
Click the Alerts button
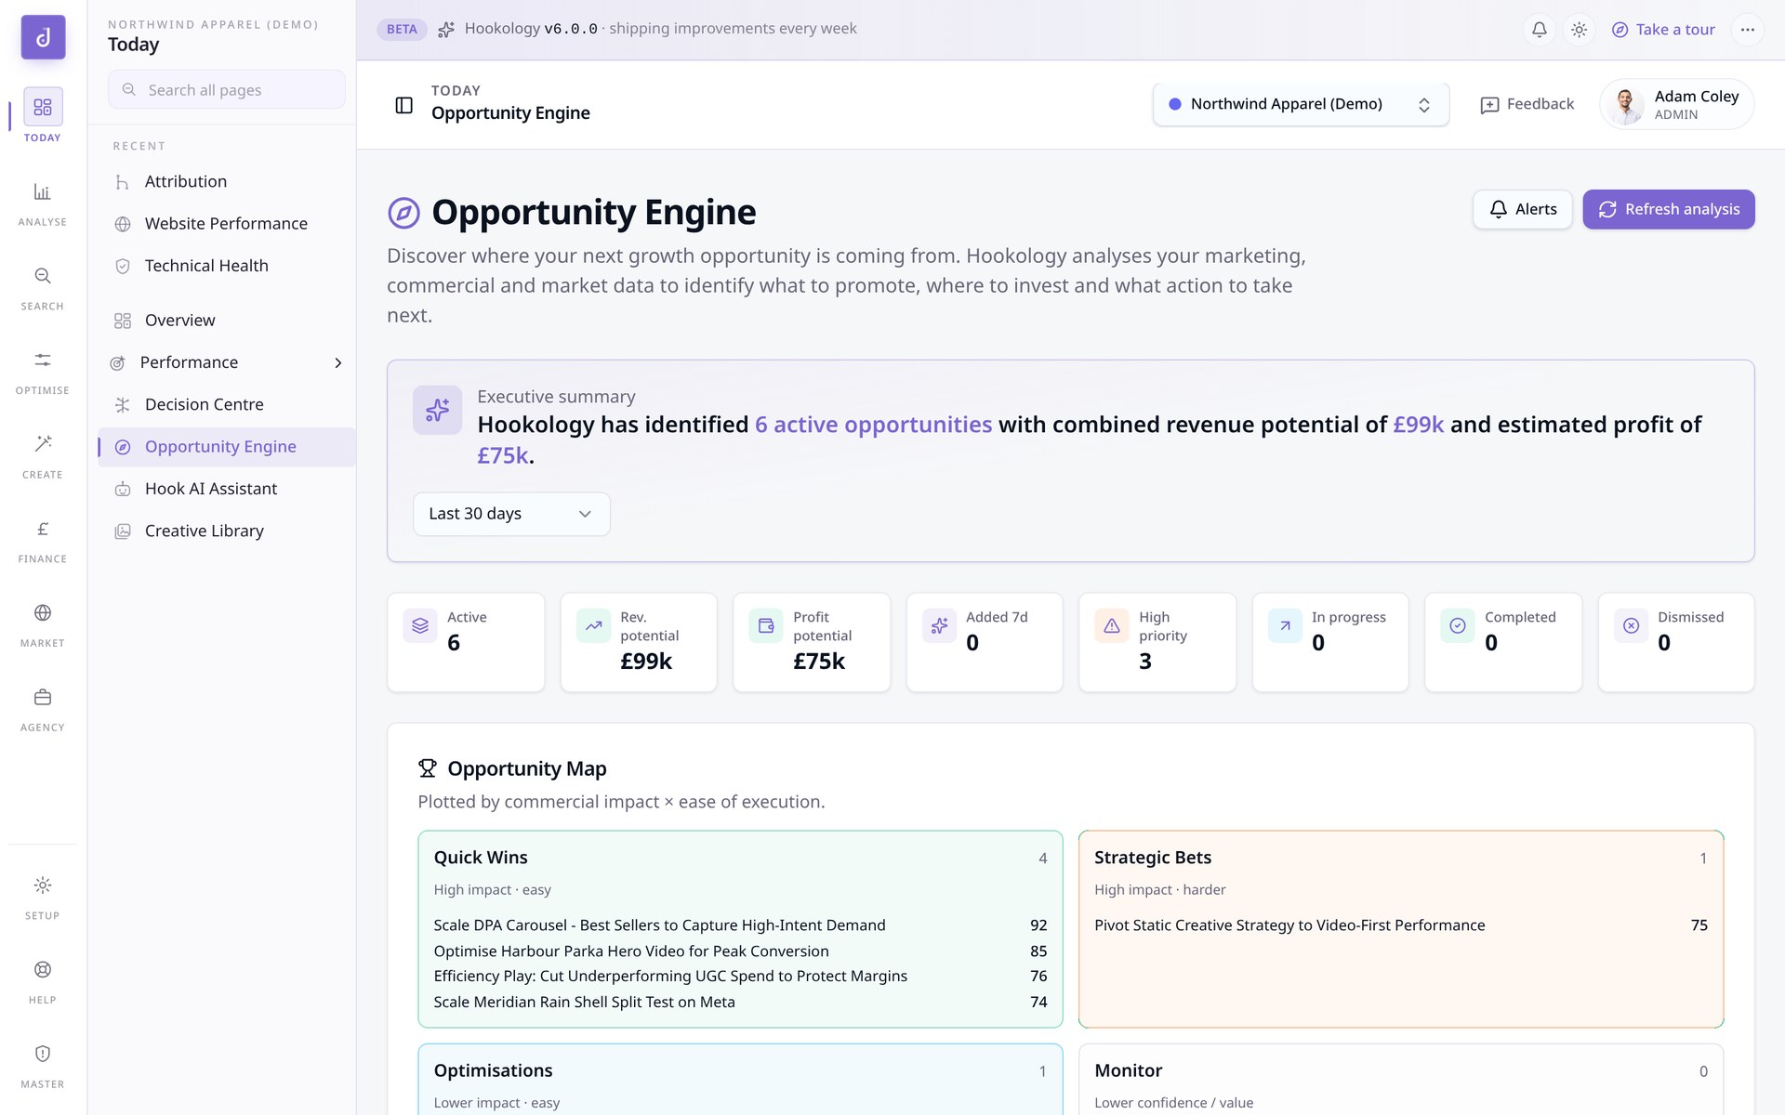coord(1523,210)
